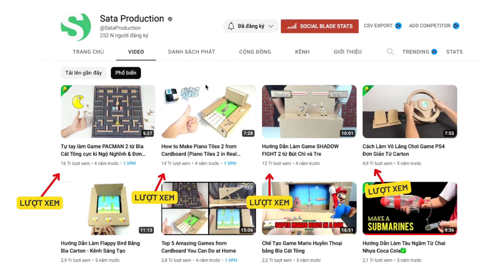Click the STATS link in channel nav

(454, 52)
